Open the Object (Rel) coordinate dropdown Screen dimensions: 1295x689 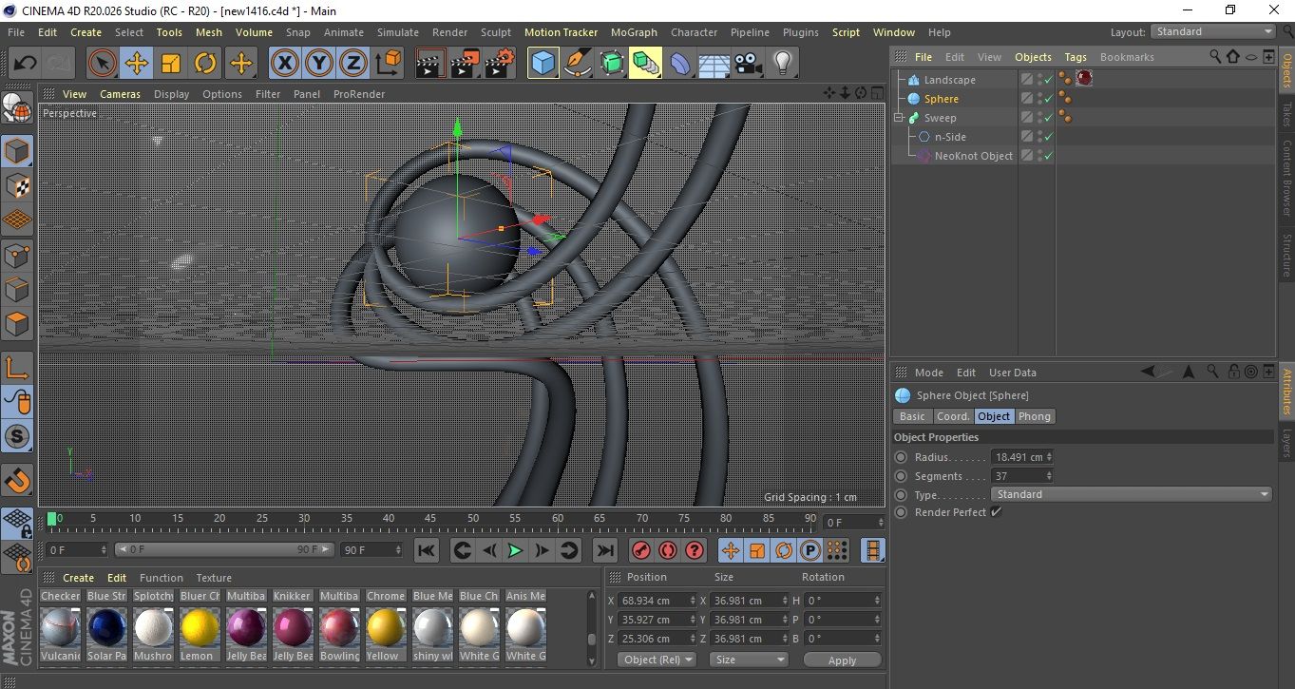pyautogui.click(x=657, y=660)
